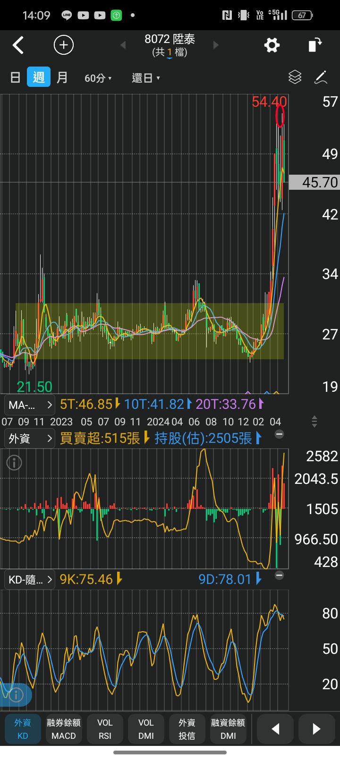Expand the 外資 indicator selector
Image resolution: width=340 pixels, height=761 pixels.
[x=29, y=439]
